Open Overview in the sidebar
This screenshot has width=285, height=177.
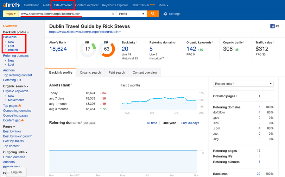(x=10, y=26)
